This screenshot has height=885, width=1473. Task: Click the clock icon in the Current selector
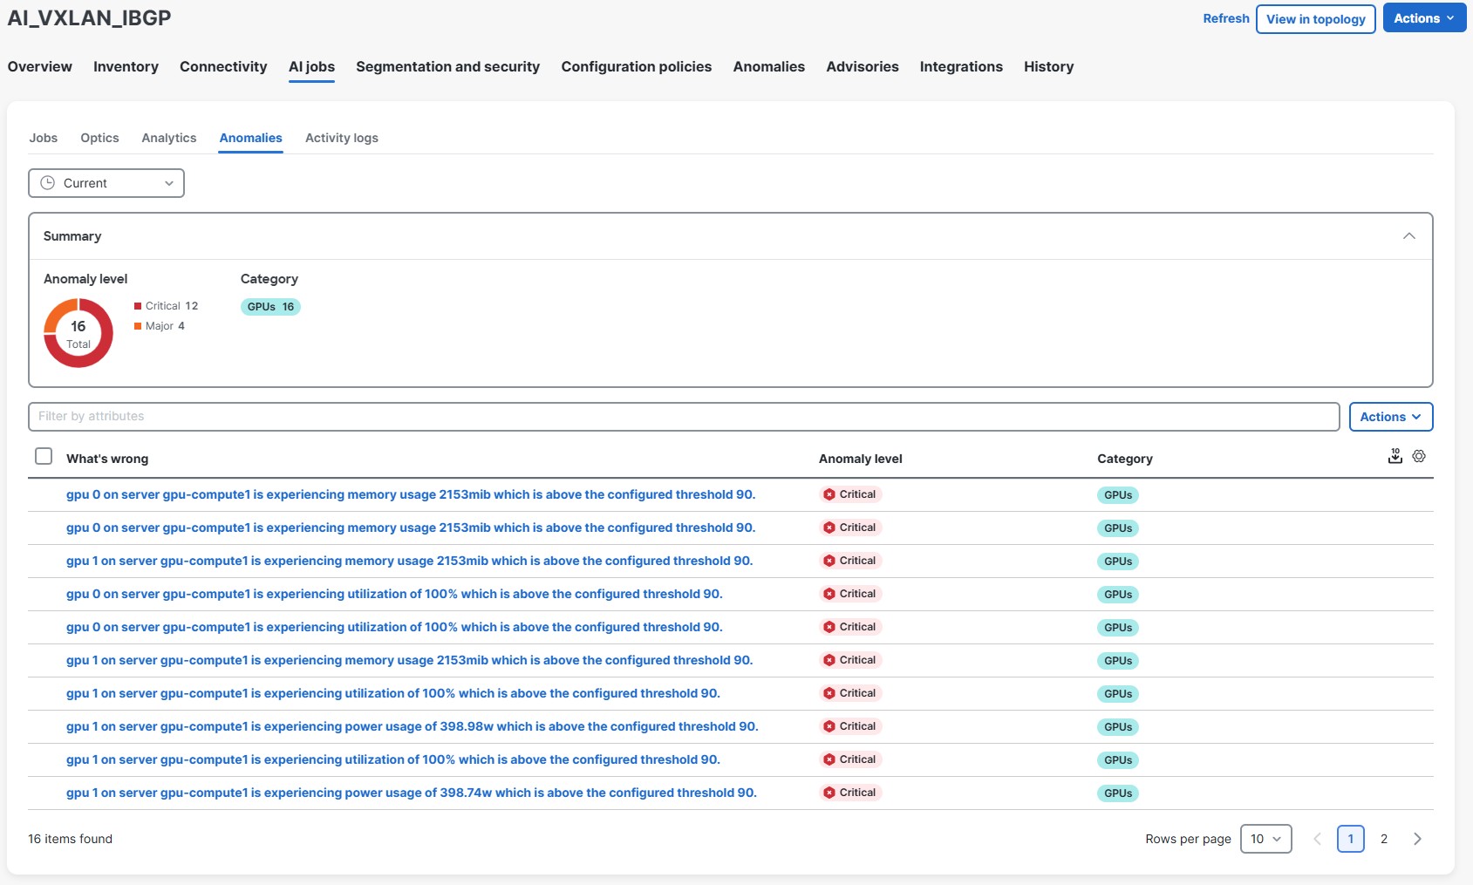[x=48, y=183]
